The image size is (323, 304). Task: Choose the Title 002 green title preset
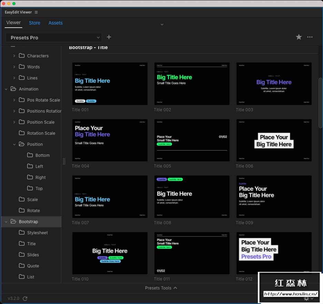(x=192, y=84)
